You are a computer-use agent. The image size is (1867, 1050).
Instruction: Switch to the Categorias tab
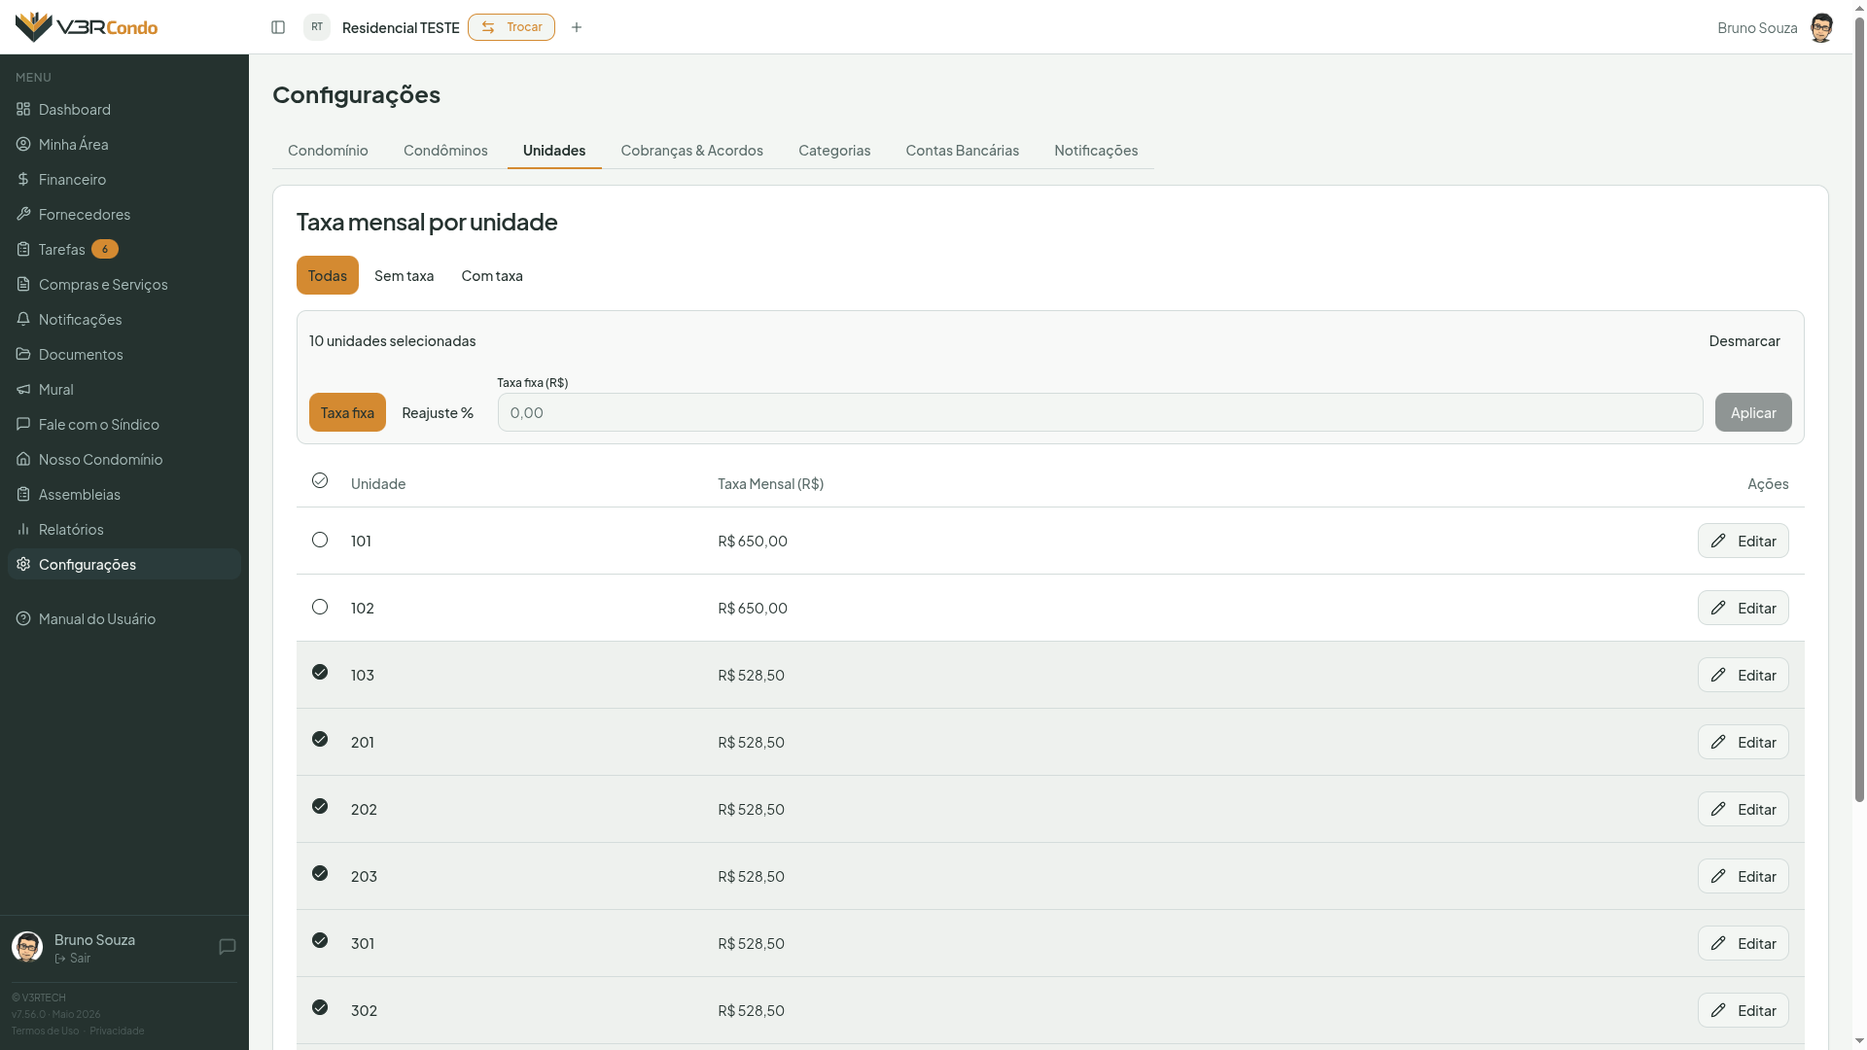834,150
